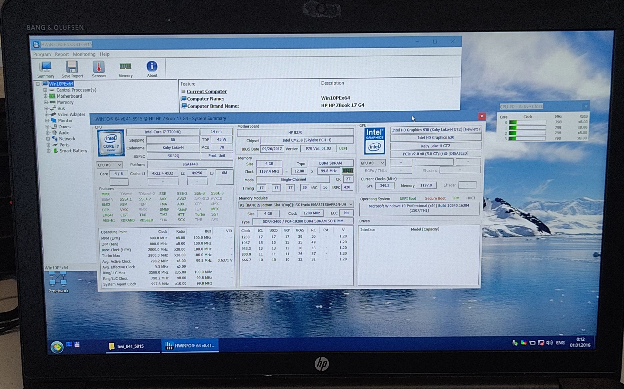The image size is (624, 389).
Task: Click the safely remove hardware tray icon
Action: [515, 343]
